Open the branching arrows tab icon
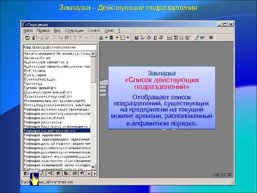The height and width of the screenshot is (193, 257). (50, 173)
